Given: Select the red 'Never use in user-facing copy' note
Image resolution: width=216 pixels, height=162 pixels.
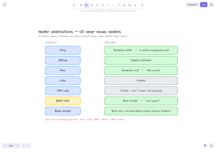Looking at the screenshot, I should 85,120.
